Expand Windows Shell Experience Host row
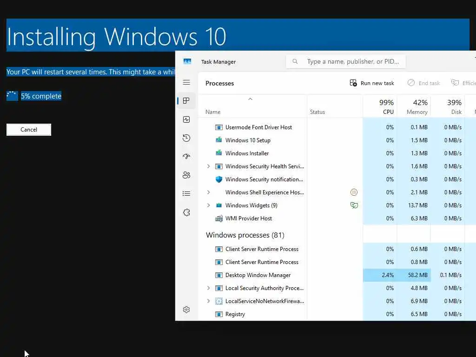 (208, 192)
